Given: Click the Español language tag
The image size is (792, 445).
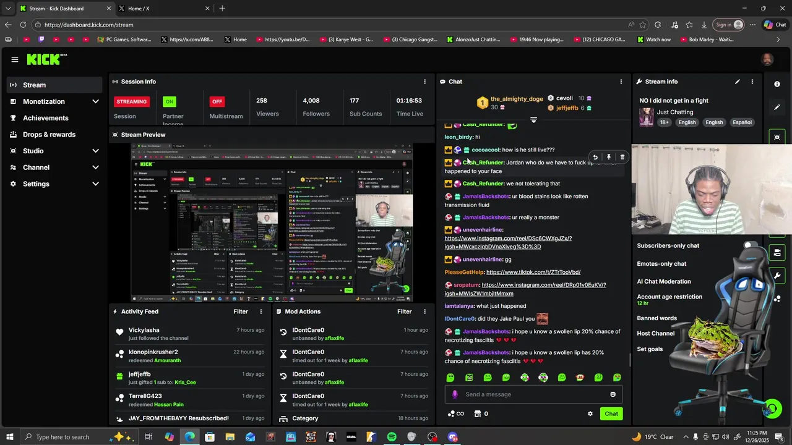Looking at the screenshot, I should (x=742, y=122).
